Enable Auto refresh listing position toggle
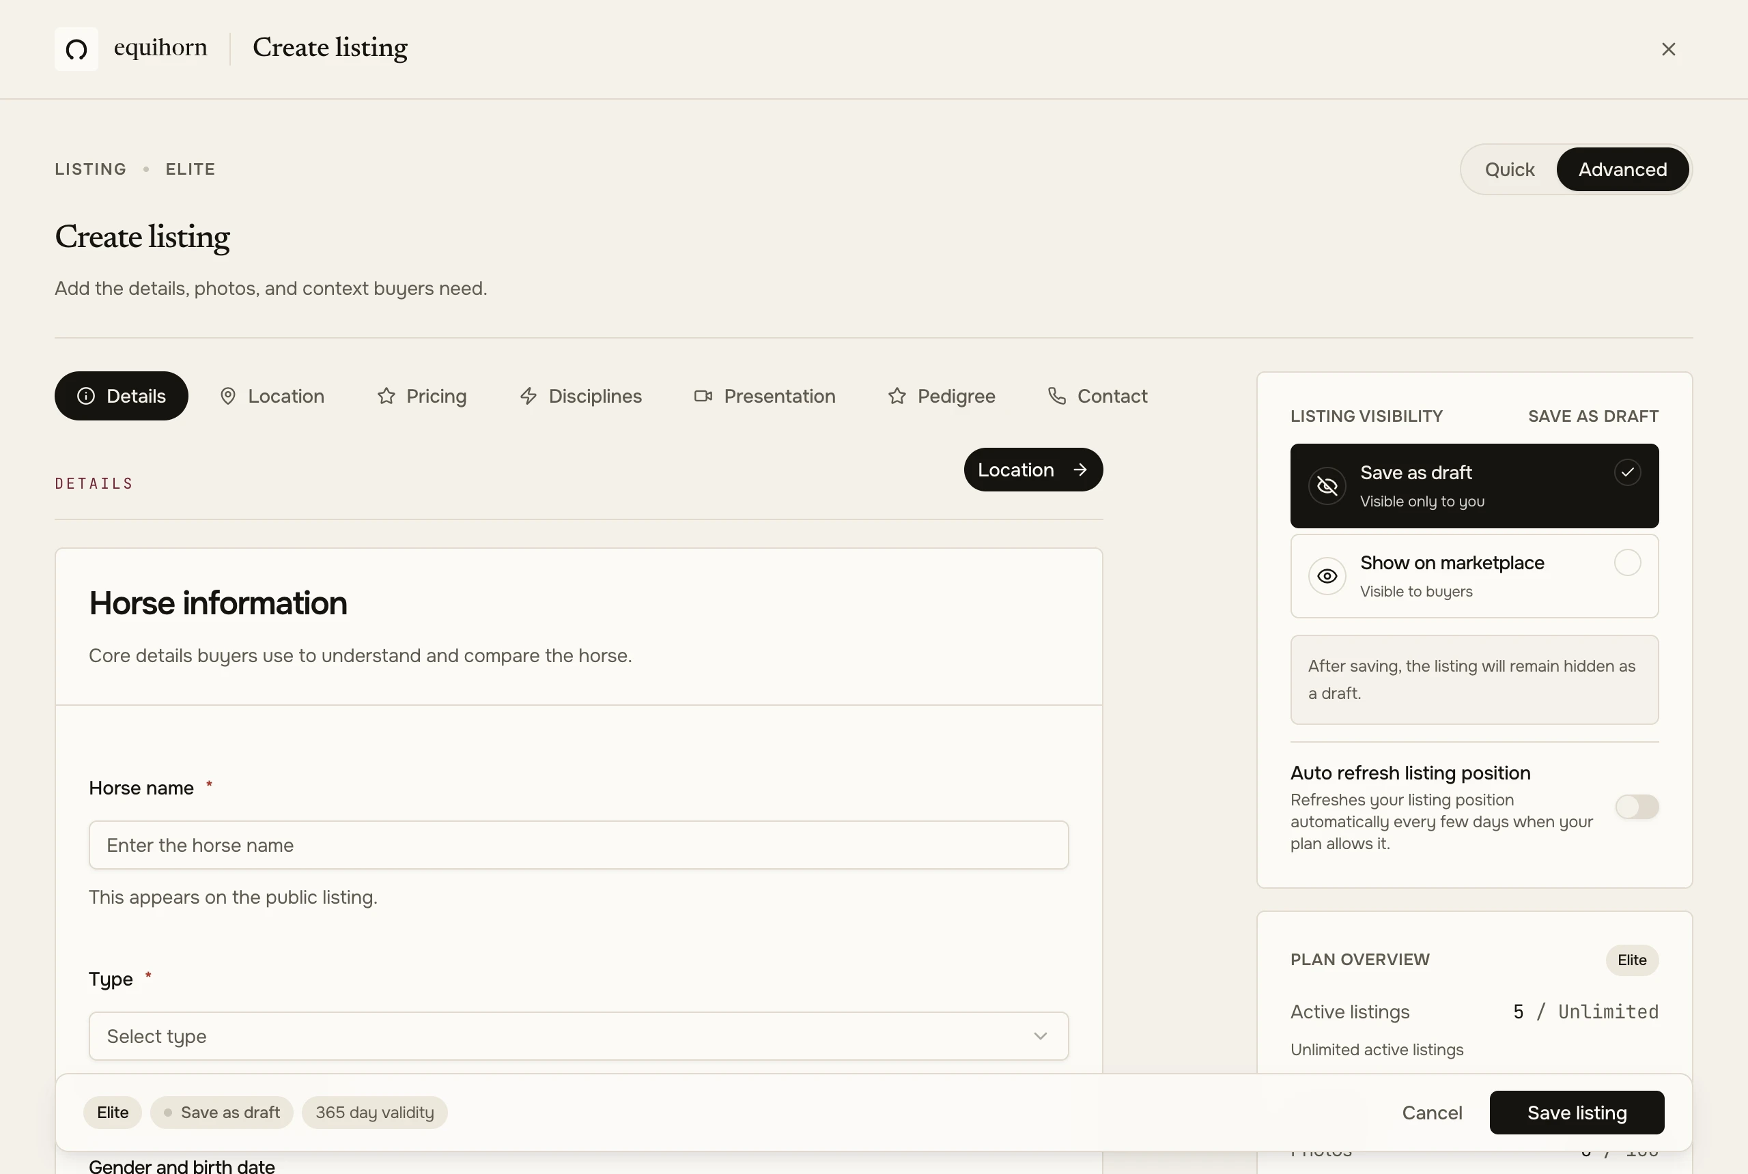The height and width of the screenshot is (1174, 1748). click(1637, 807)
